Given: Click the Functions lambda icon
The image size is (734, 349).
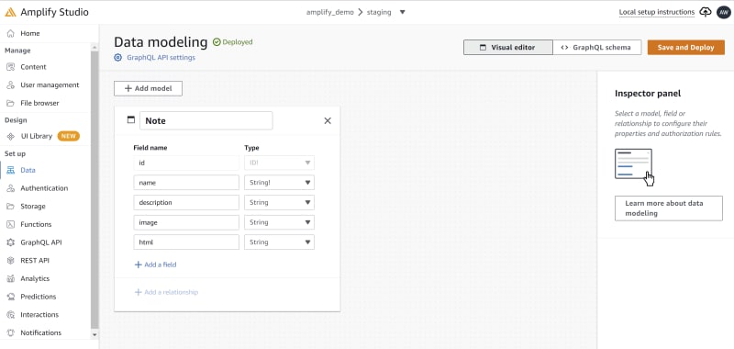Looking at the screenshot, I should 11,224.
